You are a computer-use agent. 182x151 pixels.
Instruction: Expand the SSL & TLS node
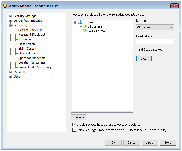11,72
